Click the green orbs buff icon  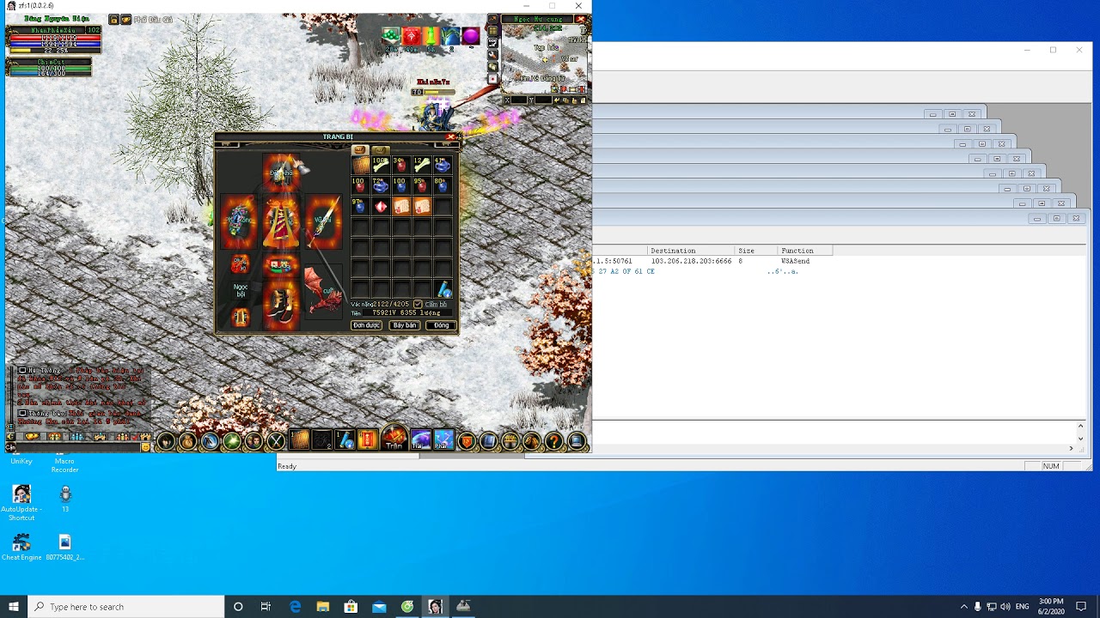pyautogui.click(x=391, y=36)
